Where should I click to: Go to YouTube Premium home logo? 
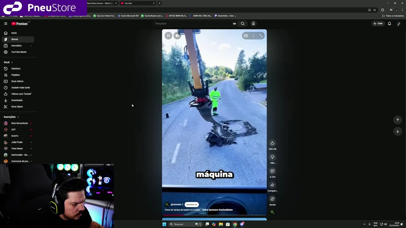point(20,23)
